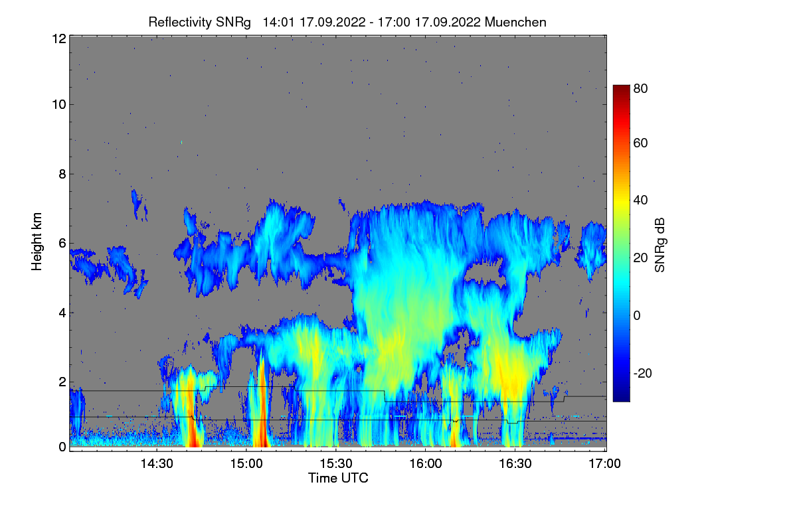Screen dimensions: 797x531
Task: Click the station name 'Muenchen' in the title
Action: pyautogui.click(x=516, y=22)
